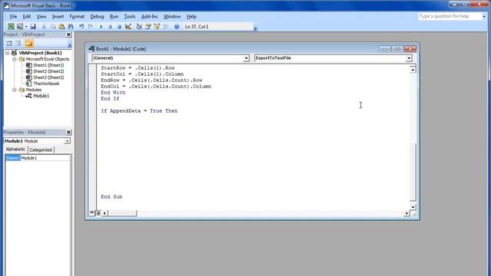This screenshot has width=491, height=276.
Task: Open Find with the binoculars icon
Action: tap(71, 27)
